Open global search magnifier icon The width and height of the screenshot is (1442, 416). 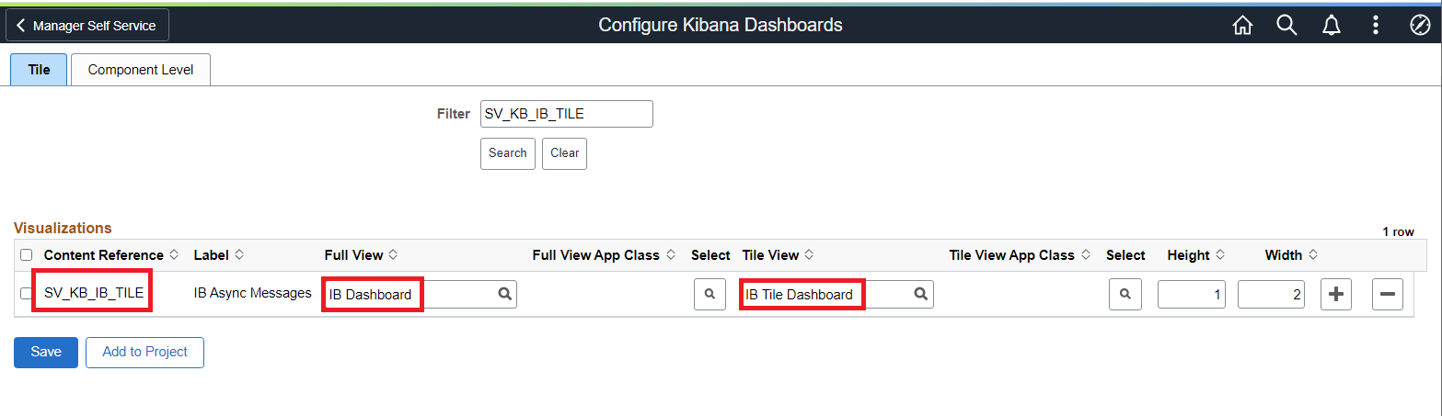click(x=1286, y=26)
